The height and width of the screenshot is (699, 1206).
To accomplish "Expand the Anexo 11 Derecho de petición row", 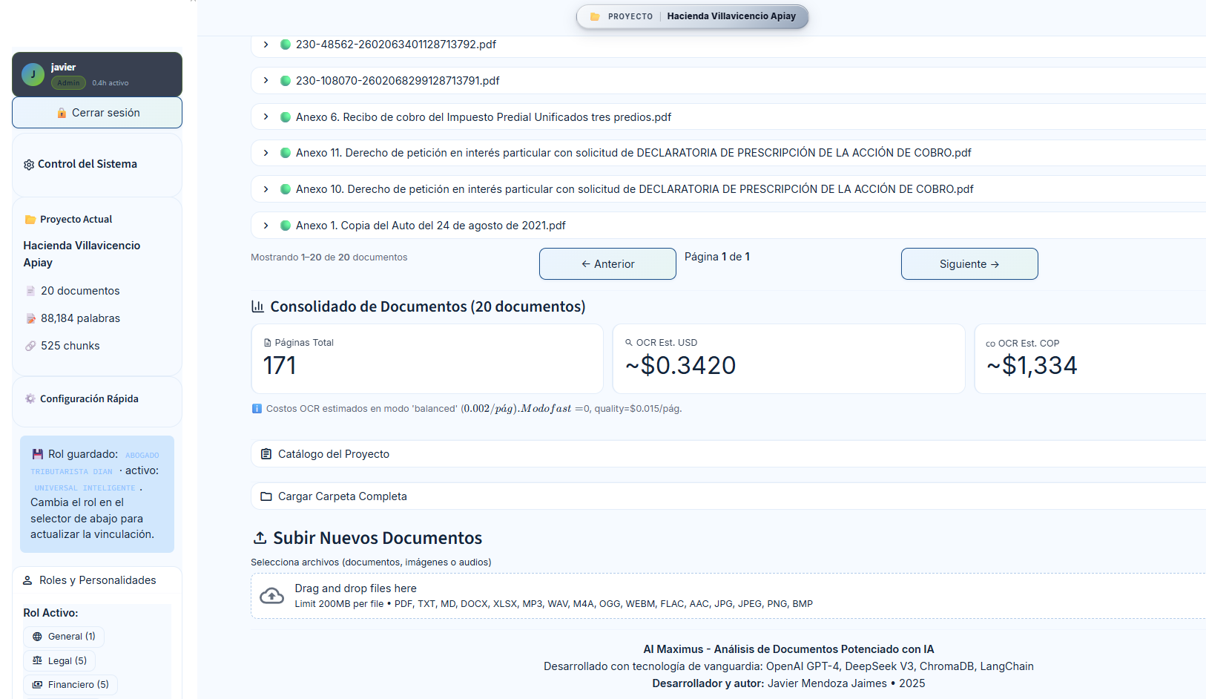I will coord(728,153).
